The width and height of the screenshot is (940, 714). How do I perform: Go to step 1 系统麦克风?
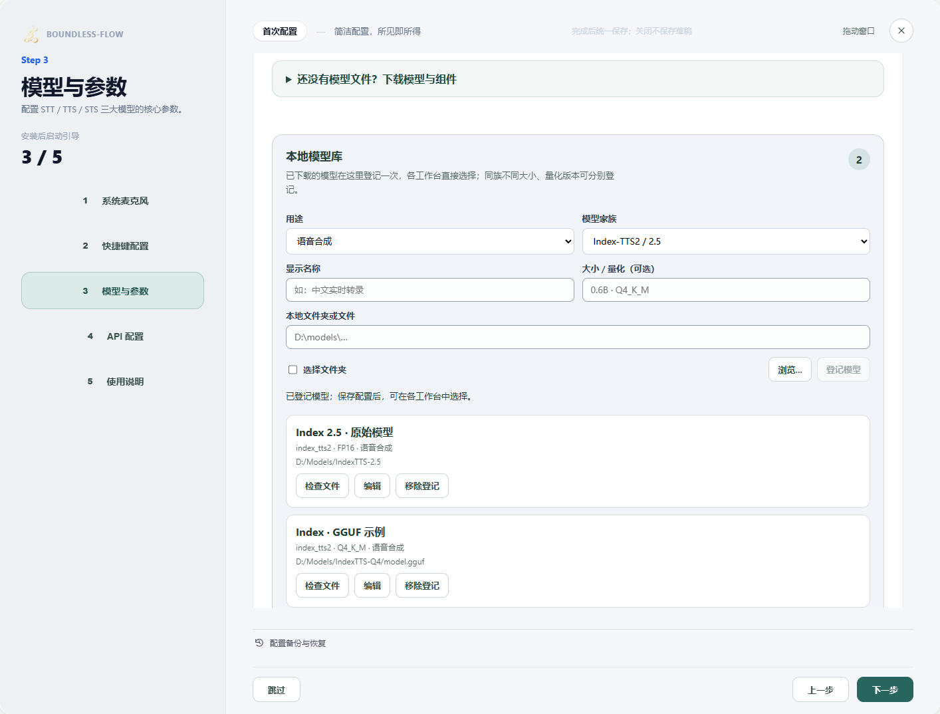112,201
